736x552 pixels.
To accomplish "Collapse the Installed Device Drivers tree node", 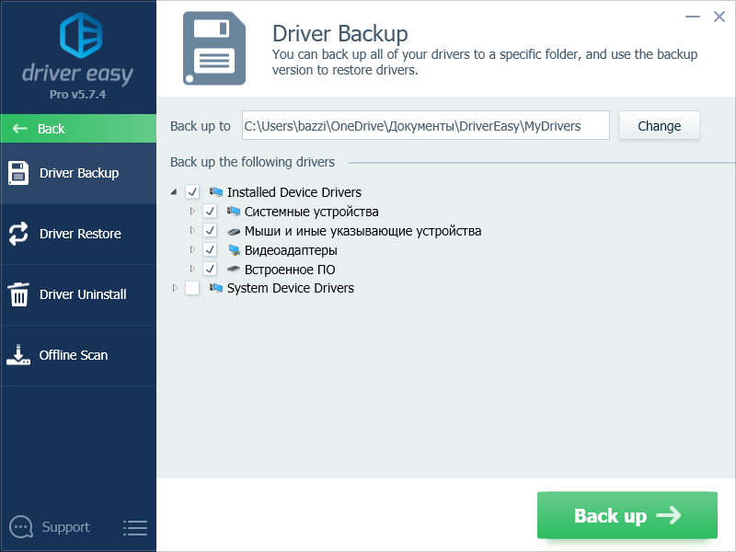I will (x=174, y=192).
